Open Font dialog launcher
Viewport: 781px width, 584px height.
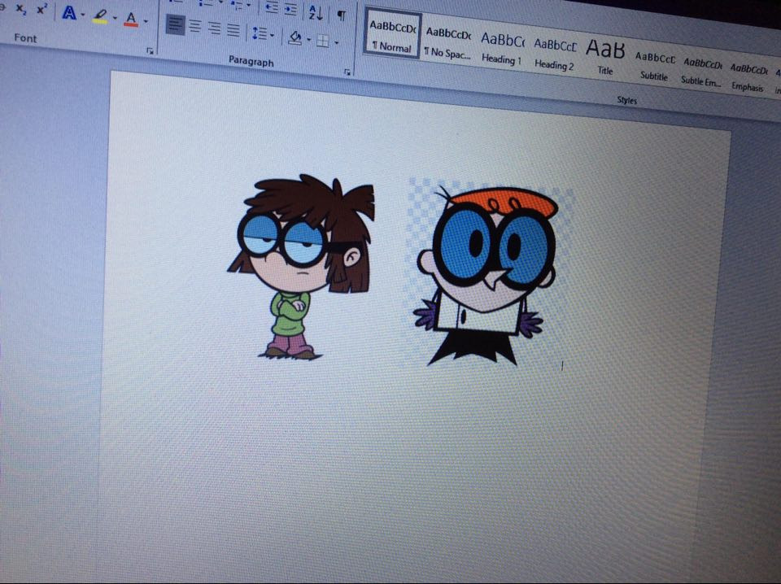150,50
